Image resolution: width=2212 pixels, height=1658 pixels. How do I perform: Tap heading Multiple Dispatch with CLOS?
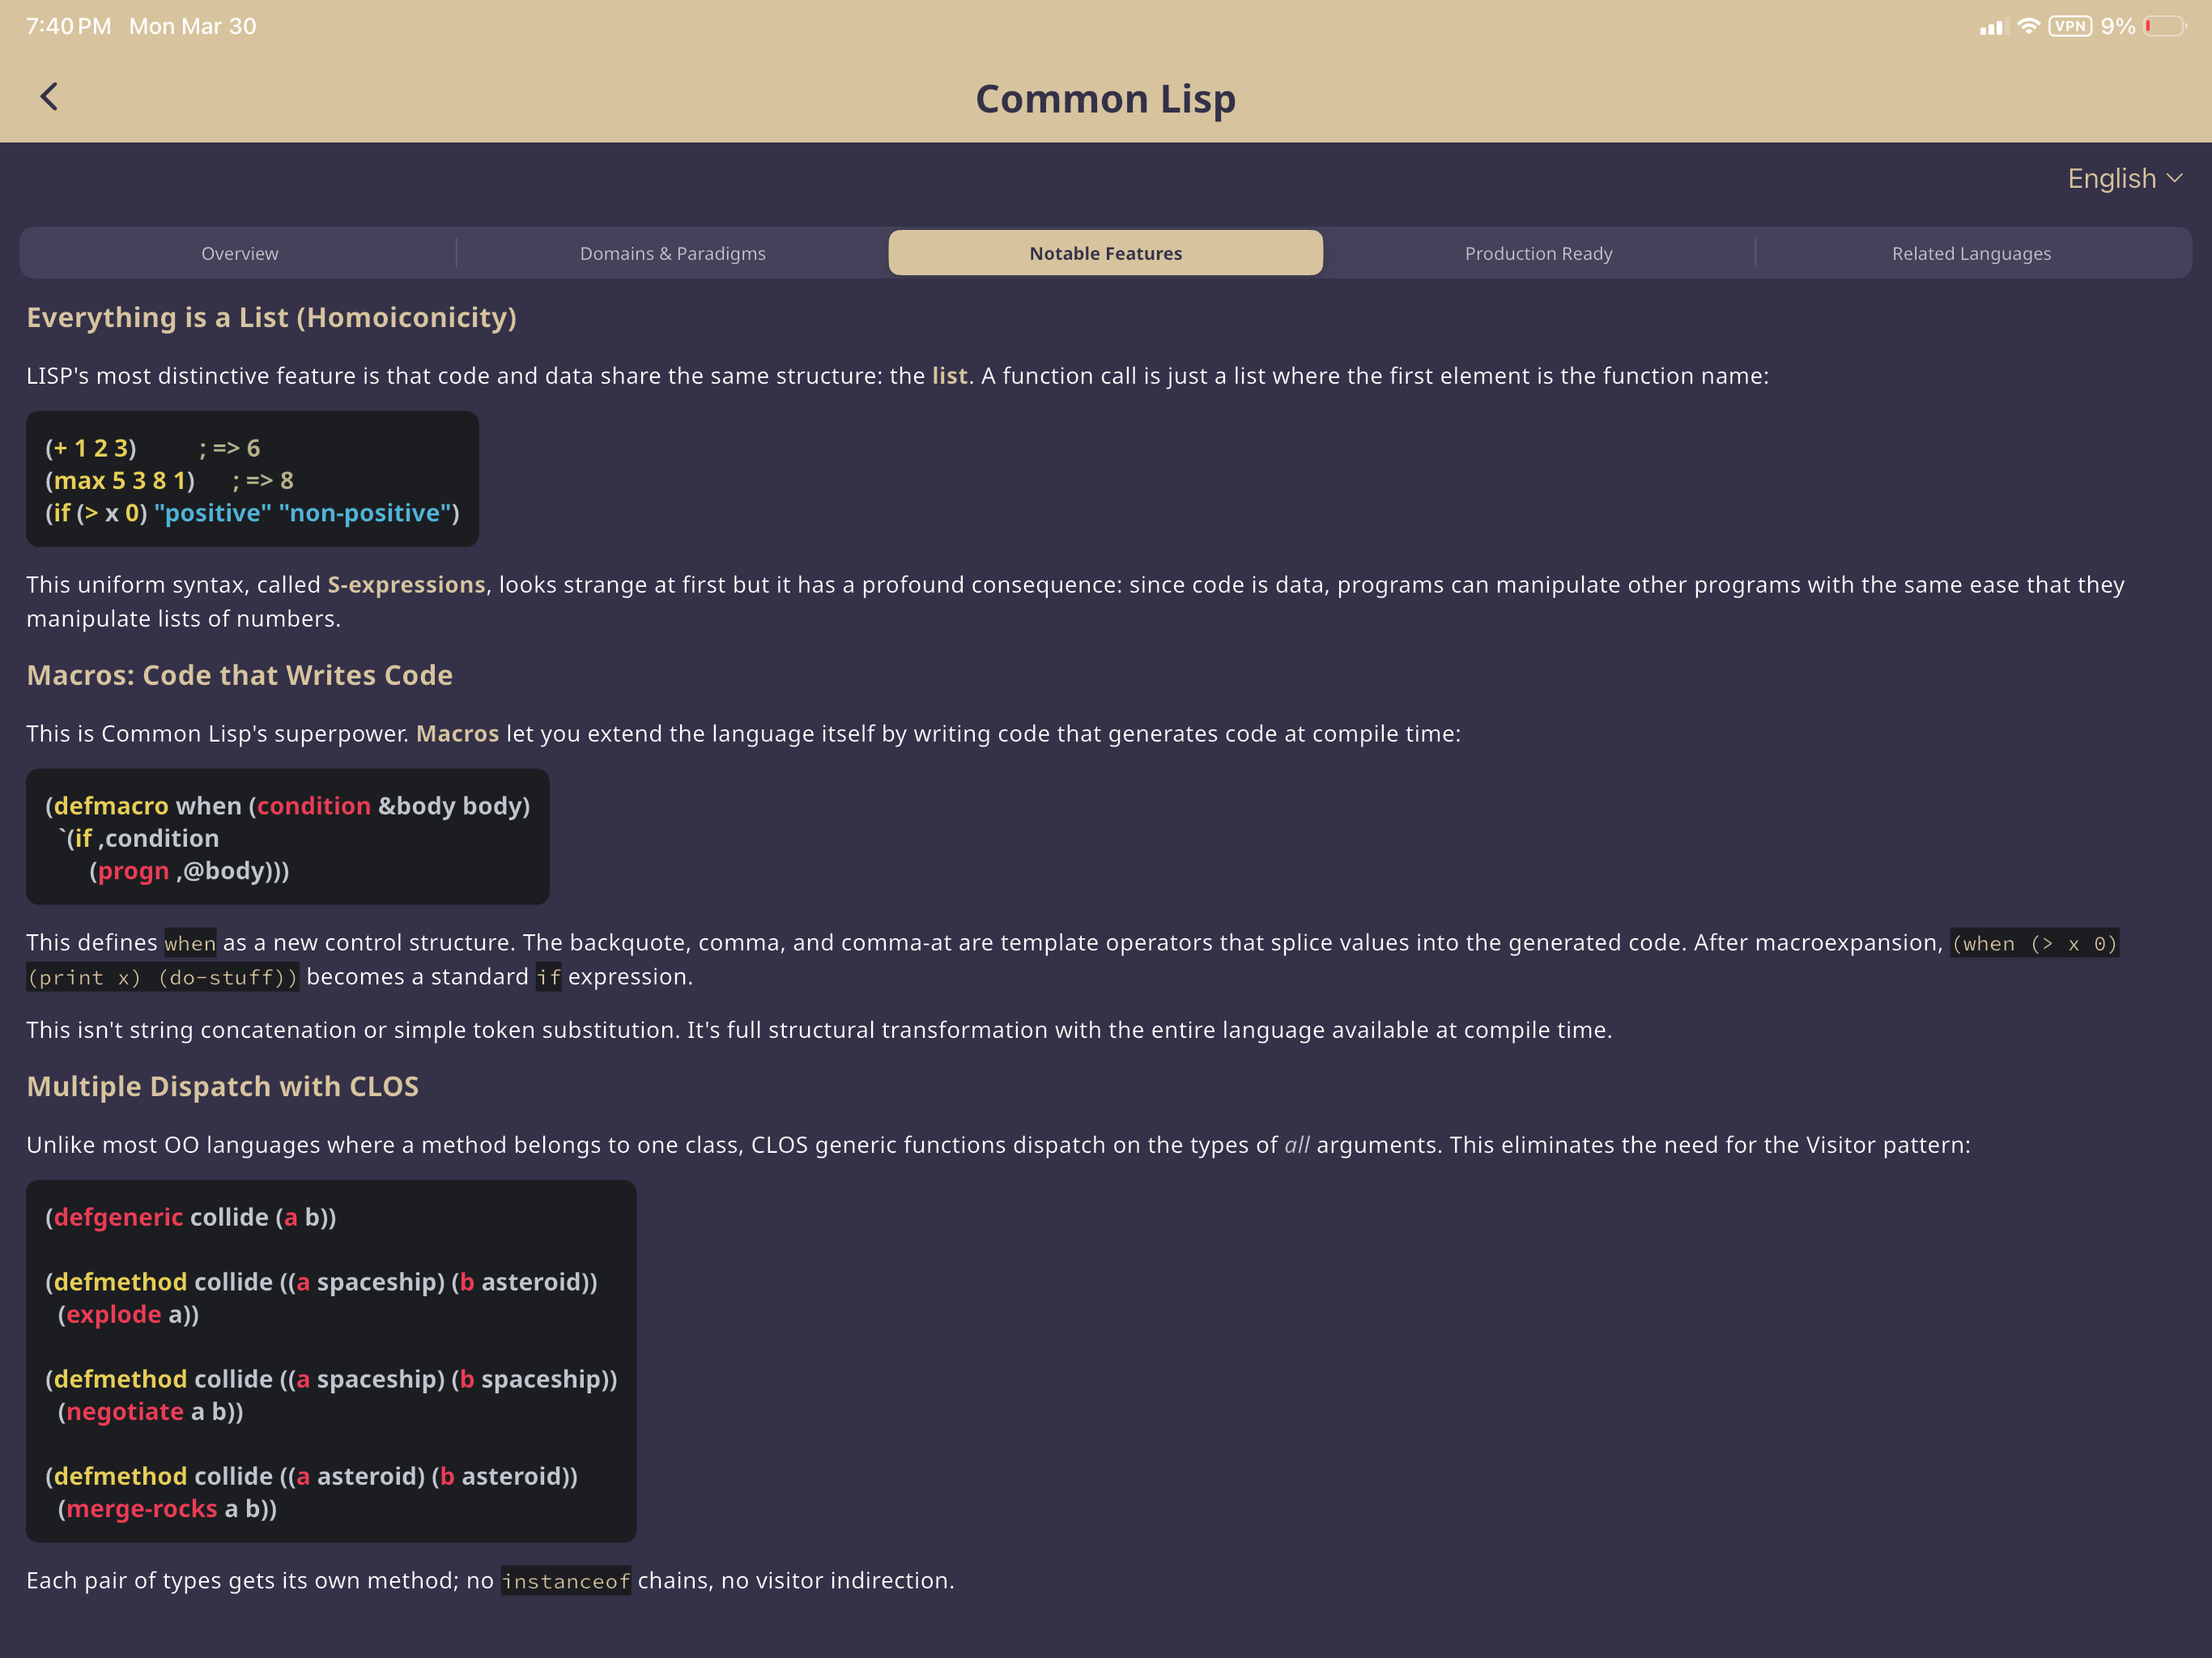(222, 1086)
